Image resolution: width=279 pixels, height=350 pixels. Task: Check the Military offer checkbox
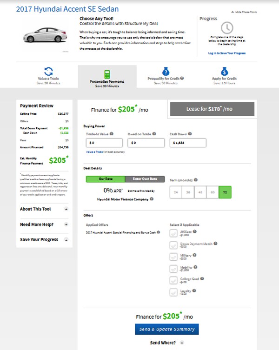173,257
